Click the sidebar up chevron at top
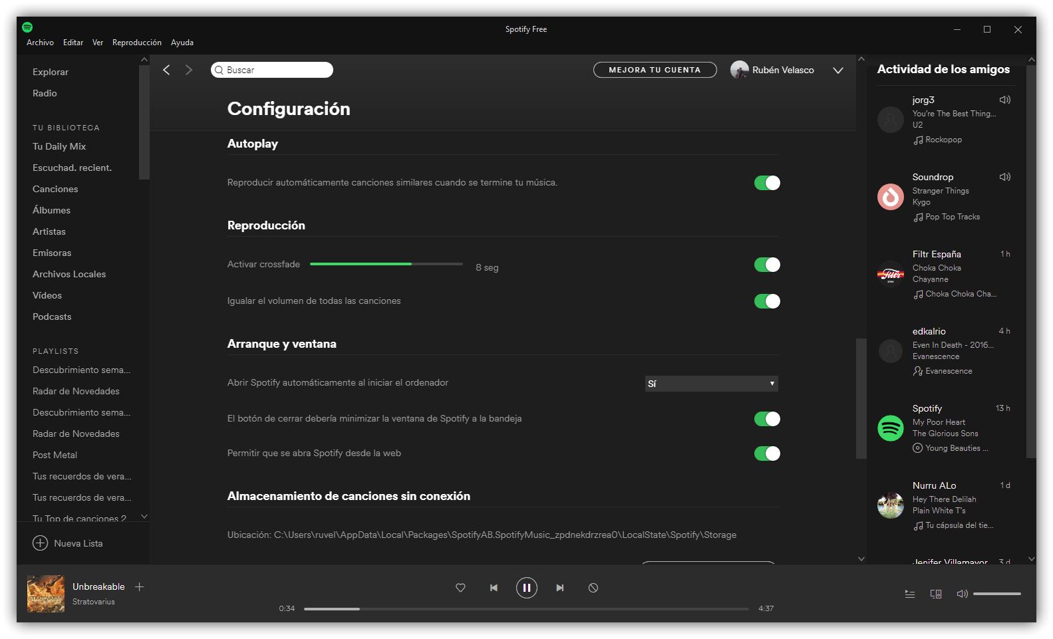 tap(144, 60)
